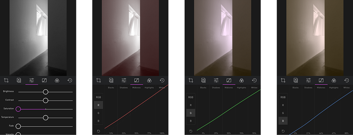
Task: Open presets icon on the blue curve screen
Action: [x=295, y=80]
